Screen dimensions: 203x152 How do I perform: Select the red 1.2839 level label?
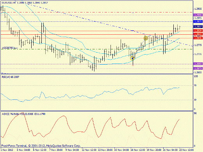pyautogui.click(x=198, y=31)
